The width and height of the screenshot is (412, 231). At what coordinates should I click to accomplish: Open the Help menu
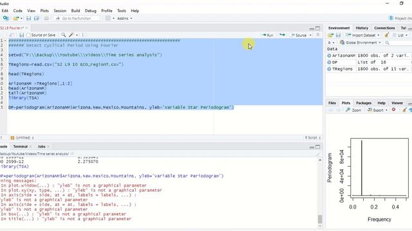point(135,11)
